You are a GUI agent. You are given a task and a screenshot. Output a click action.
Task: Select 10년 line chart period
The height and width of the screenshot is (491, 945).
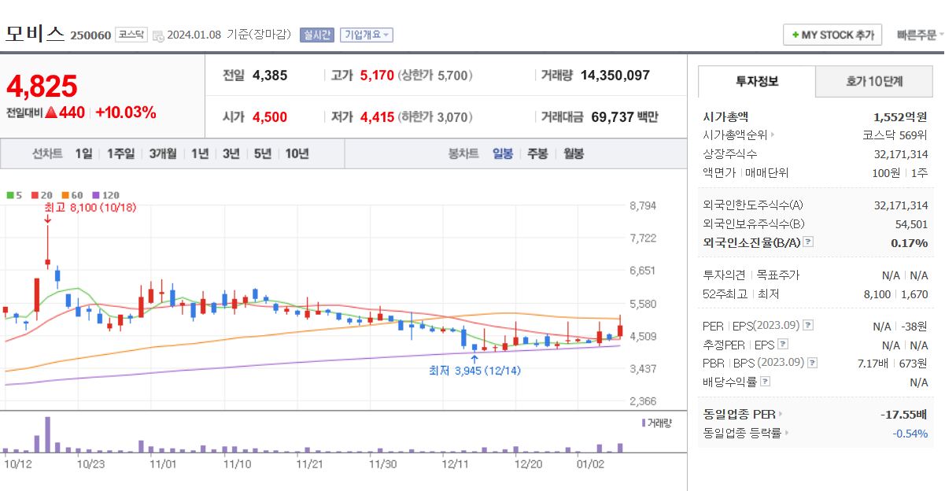point(297,153)
